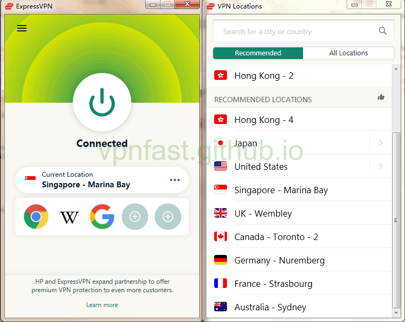This screenshot has width=405, height=322.
Task: Select the United States location
Action: point(288,166)
